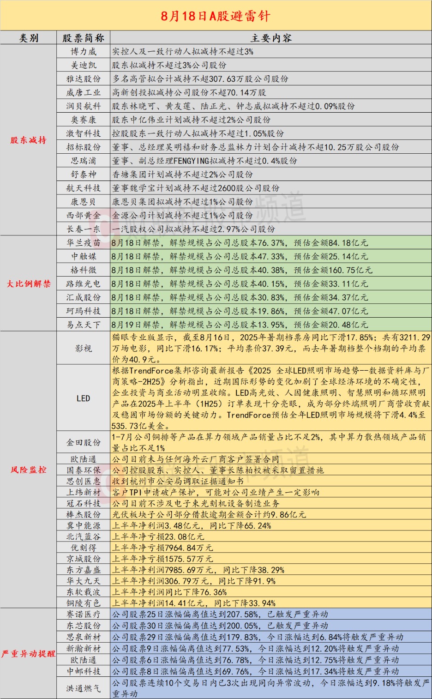
Task: Select the 股票简称 column header
Action: pos(84,38)
